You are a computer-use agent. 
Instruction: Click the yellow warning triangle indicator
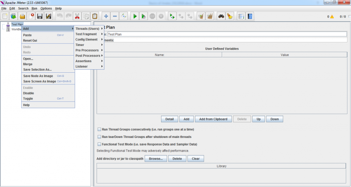332,16
